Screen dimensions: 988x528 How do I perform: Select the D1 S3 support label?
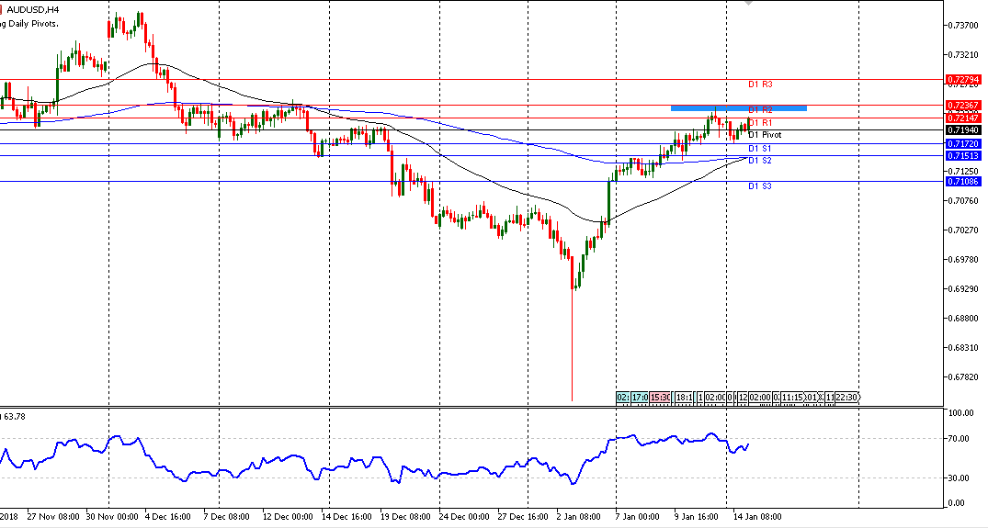point(759,186)
